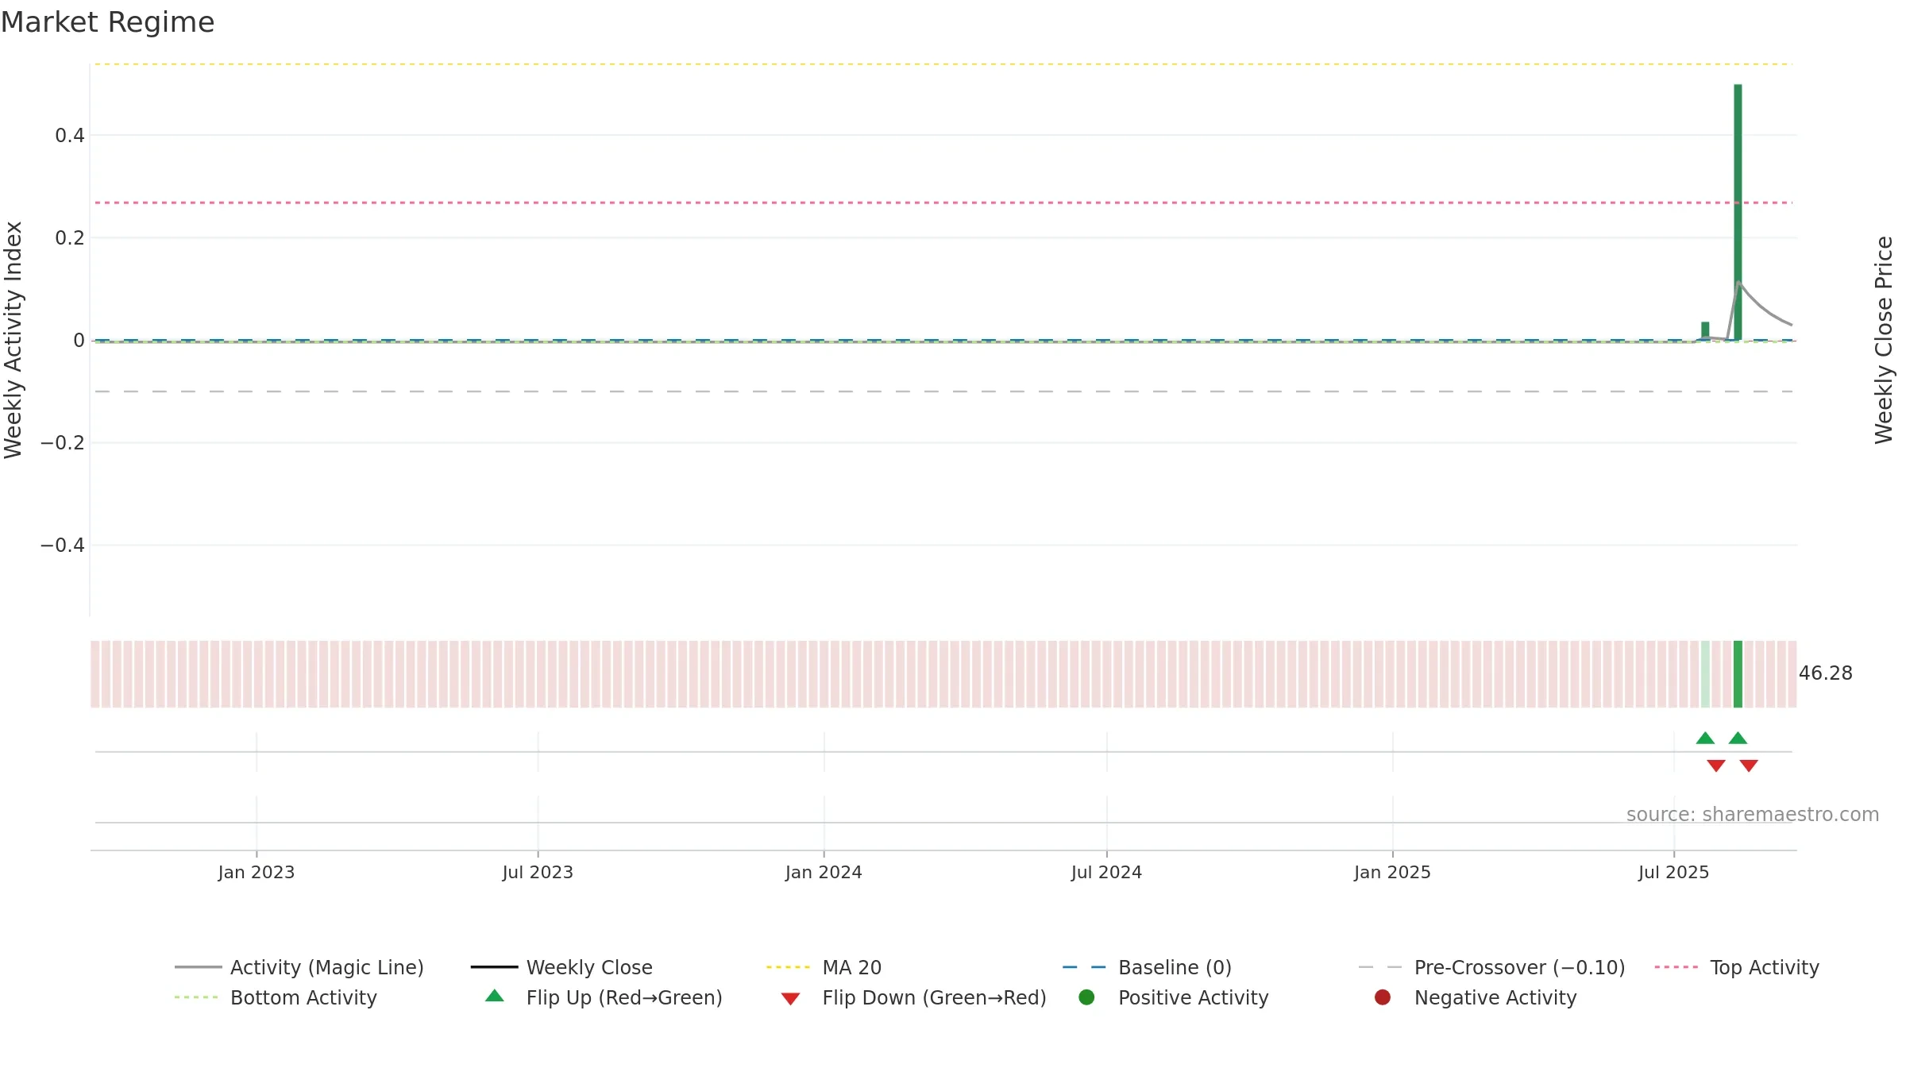1906x1072 pixels.
Task: Click the Positive Activity legend label
Action: coord(1193,997)
